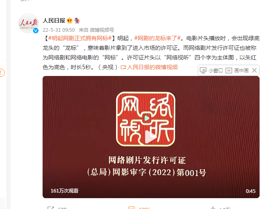This screenshot has width=264, height=209.
Task: Close the video mode toolbar
Action: coord(254,70)
